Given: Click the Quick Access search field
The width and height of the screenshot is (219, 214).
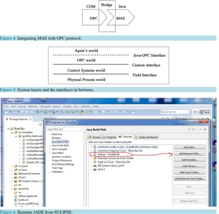Looking at the screenshot, I should pos(175,112).
